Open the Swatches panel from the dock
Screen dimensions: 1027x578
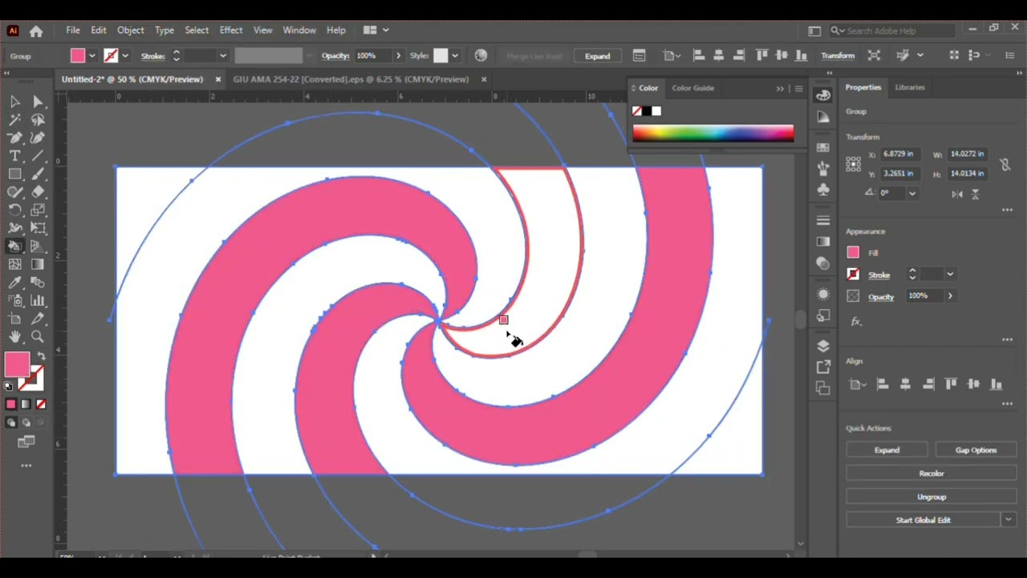click(823, 147)
